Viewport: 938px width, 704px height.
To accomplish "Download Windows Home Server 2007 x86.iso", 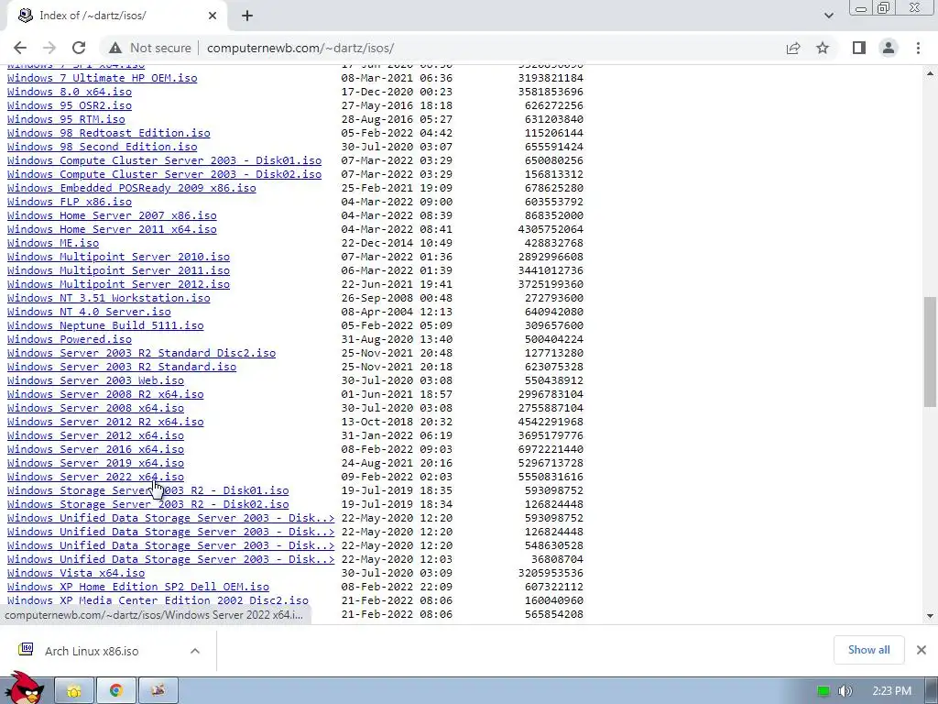I will click(x=112, y=215).
